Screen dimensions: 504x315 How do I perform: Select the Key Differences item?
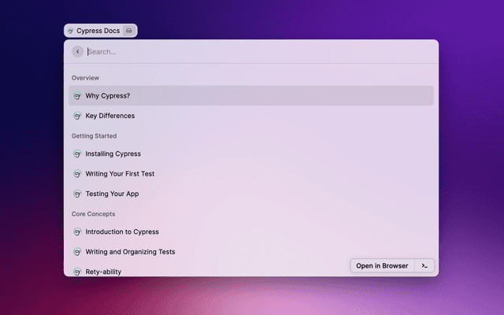point(110,116)
